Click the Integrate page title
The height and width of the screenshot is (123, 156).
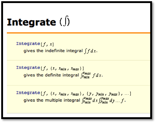pos(31,22)
